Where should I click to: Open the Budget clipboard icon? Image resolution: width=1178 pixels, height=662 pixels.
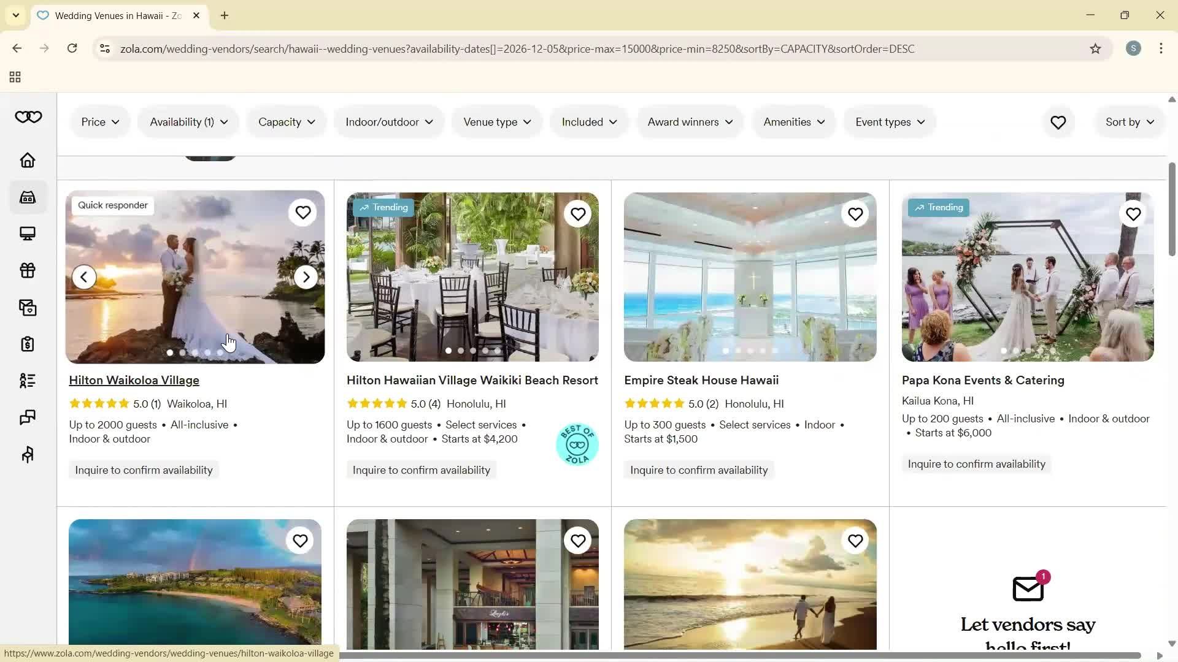pos(27,344)
